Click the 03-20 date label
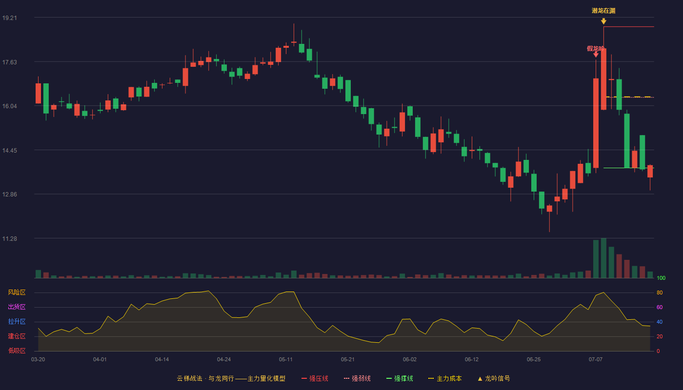The height and width of the screenshot is (390, 683). coord(38,359)
